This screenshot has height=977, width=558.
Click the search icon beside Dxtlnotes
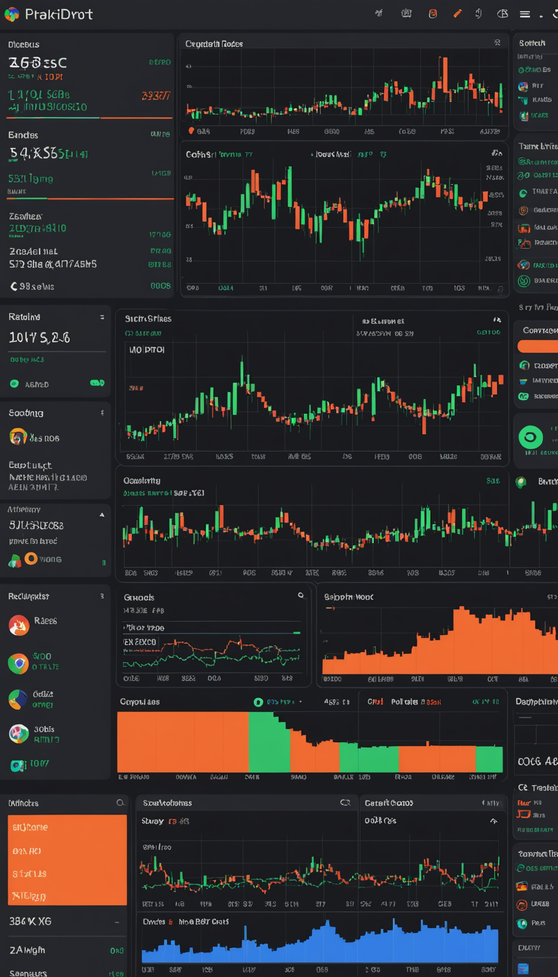pos(120,803)
